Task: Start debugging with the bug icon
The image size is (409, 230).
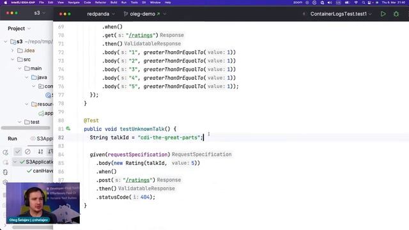Action: (396, 14)
